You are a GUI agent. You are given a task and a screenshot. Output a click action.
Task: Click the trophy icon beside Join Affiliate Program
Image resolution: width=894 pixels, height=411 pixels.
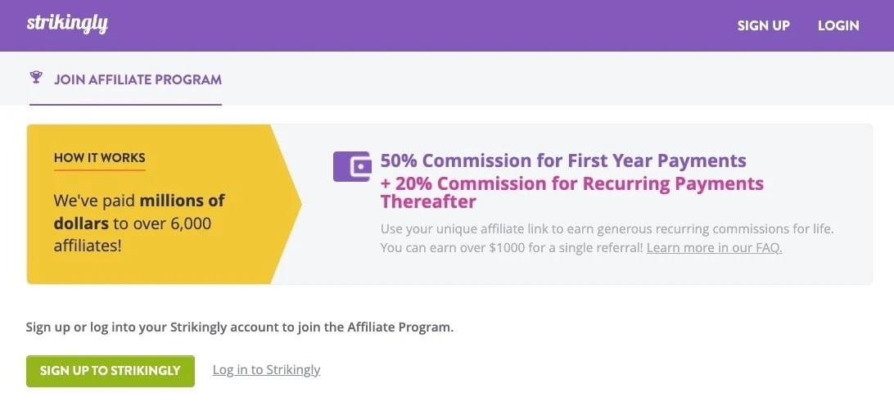coord(36,79)
